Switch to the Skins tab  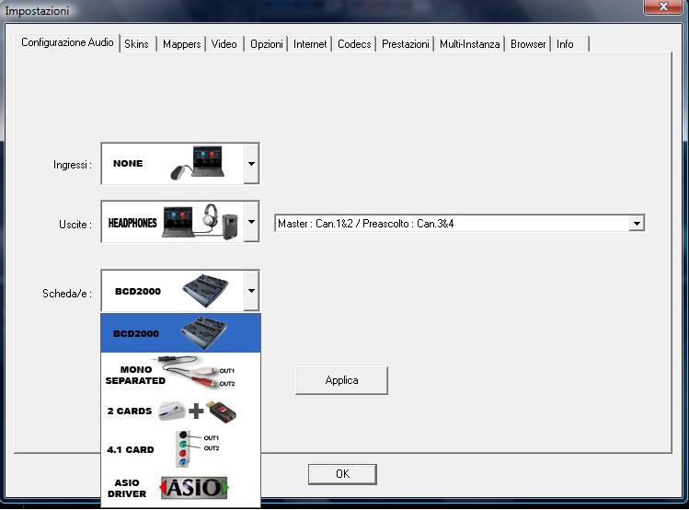point(137,44)
